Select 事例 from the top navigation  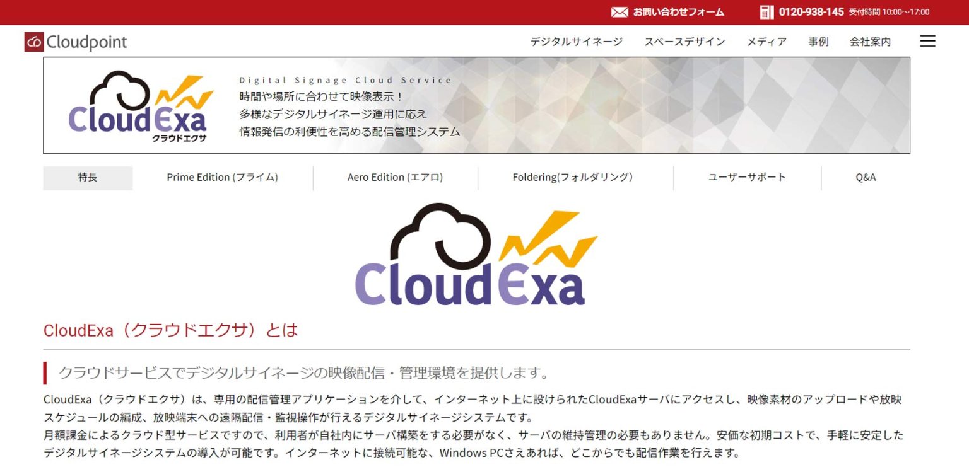coord(818,41)
